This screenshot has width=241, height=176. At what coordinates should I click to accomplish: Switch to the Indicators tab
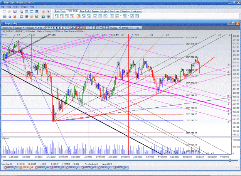pyautogui.click(x=137, y=11)
